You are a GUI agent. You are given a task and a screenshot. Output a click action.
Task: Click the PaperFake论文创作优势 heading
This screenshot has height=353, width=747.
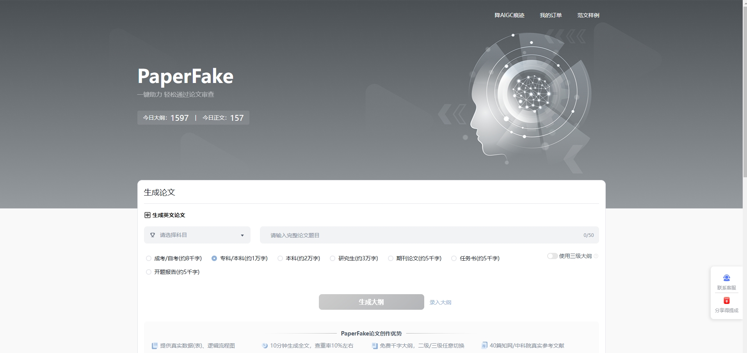(x=371, y=334)
